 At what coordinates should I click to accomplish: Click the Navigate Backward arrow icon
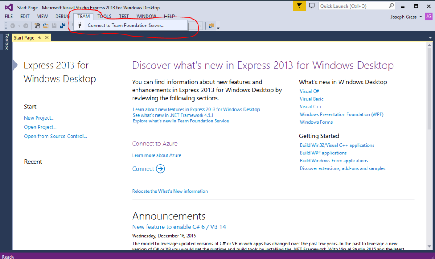click(x=13, y=26)
